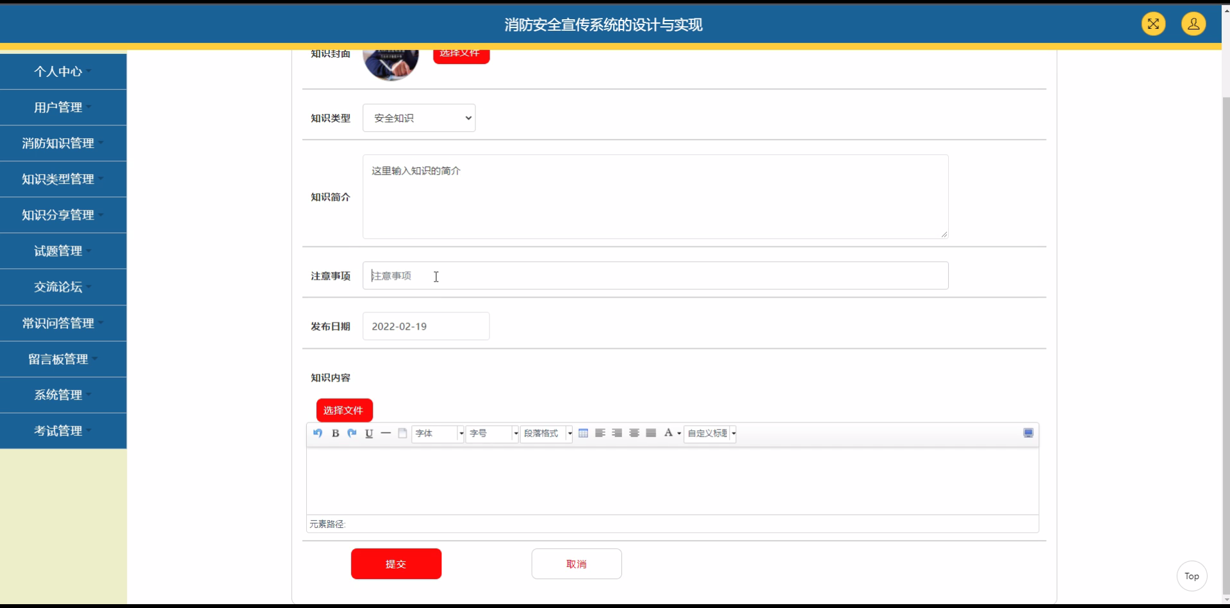Click the page vertical scrollbar

tap(1226, 346)
